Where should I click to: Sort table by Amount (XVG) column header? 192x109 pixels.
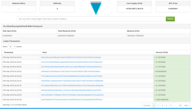pos(162,52)
